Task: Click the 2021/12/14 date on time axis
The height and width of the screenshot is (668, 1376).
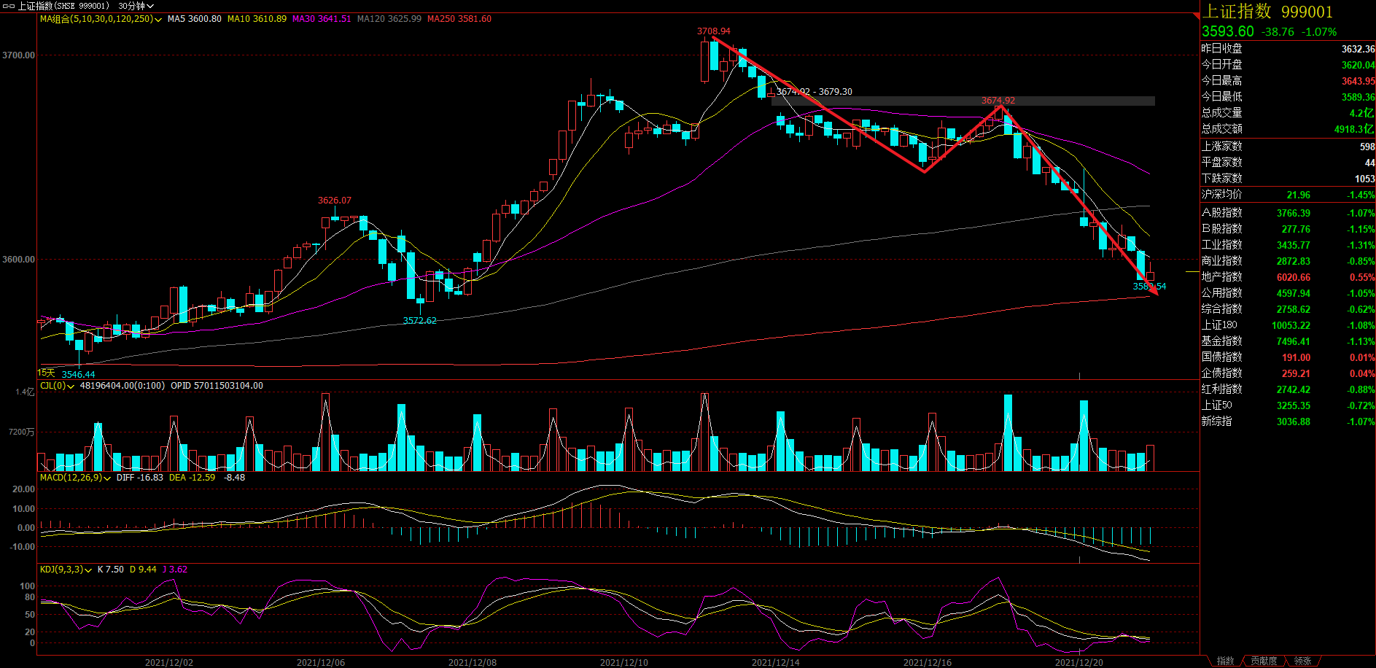Action: 775,662
